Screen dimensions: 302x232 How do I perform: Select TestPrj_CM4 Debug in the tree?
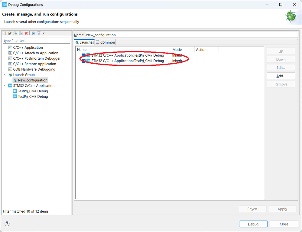33,91
